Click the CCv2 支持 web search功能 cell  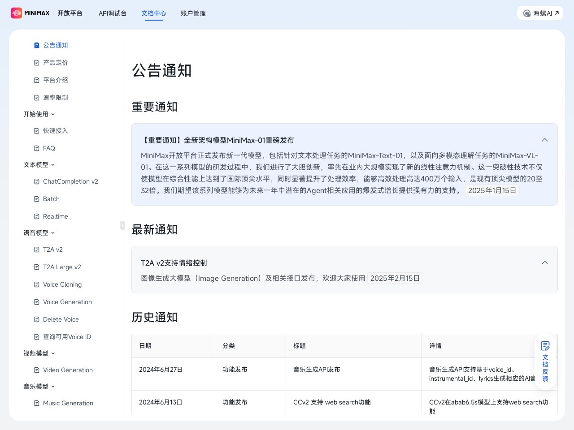tap(354, 402)
